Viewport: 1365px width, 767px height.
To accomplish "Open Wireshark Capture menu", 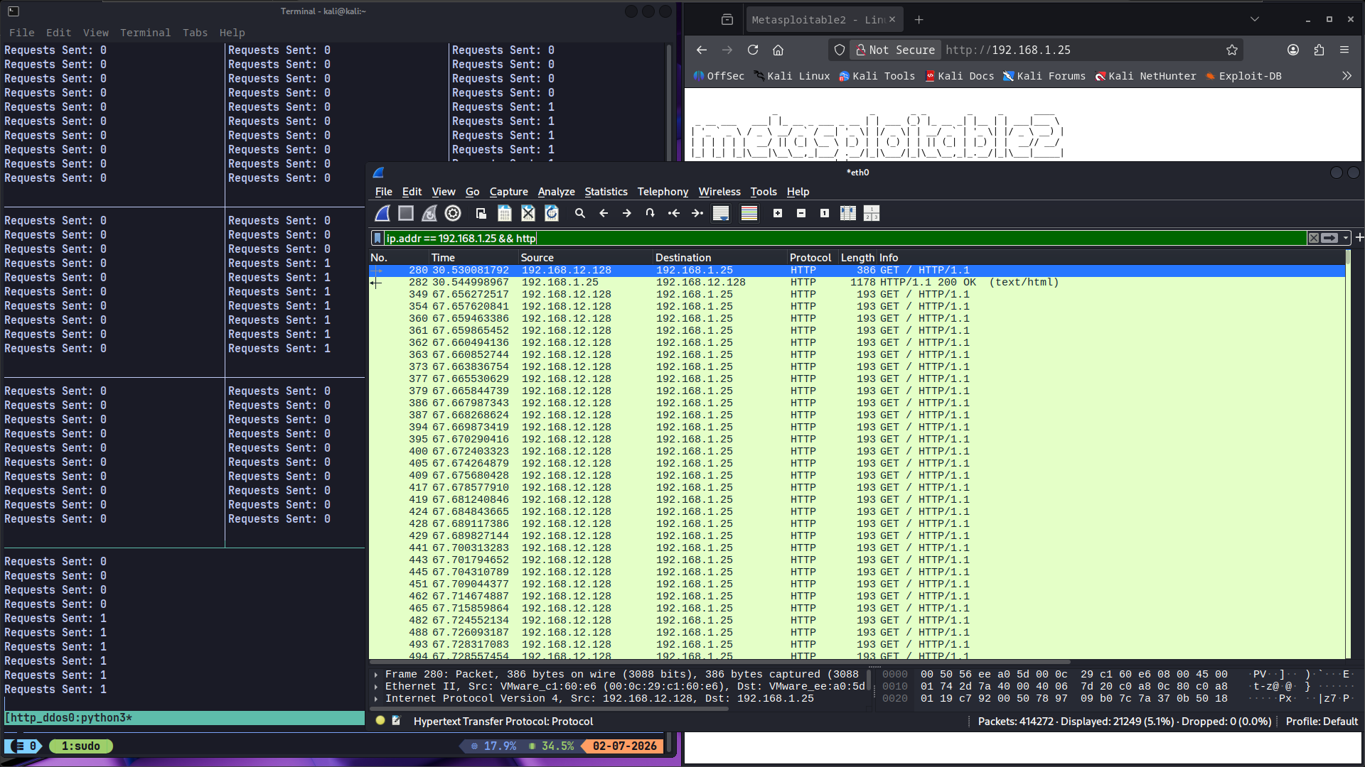I will [x=508, y=192].
